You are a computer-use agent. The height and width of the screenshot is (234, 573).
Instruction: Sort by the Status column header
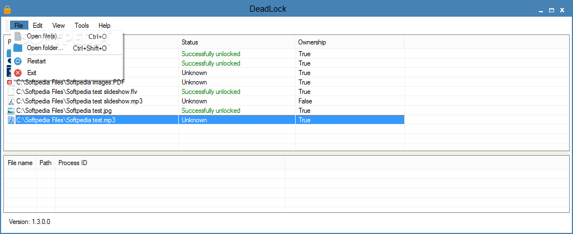(x=237, y=42)
